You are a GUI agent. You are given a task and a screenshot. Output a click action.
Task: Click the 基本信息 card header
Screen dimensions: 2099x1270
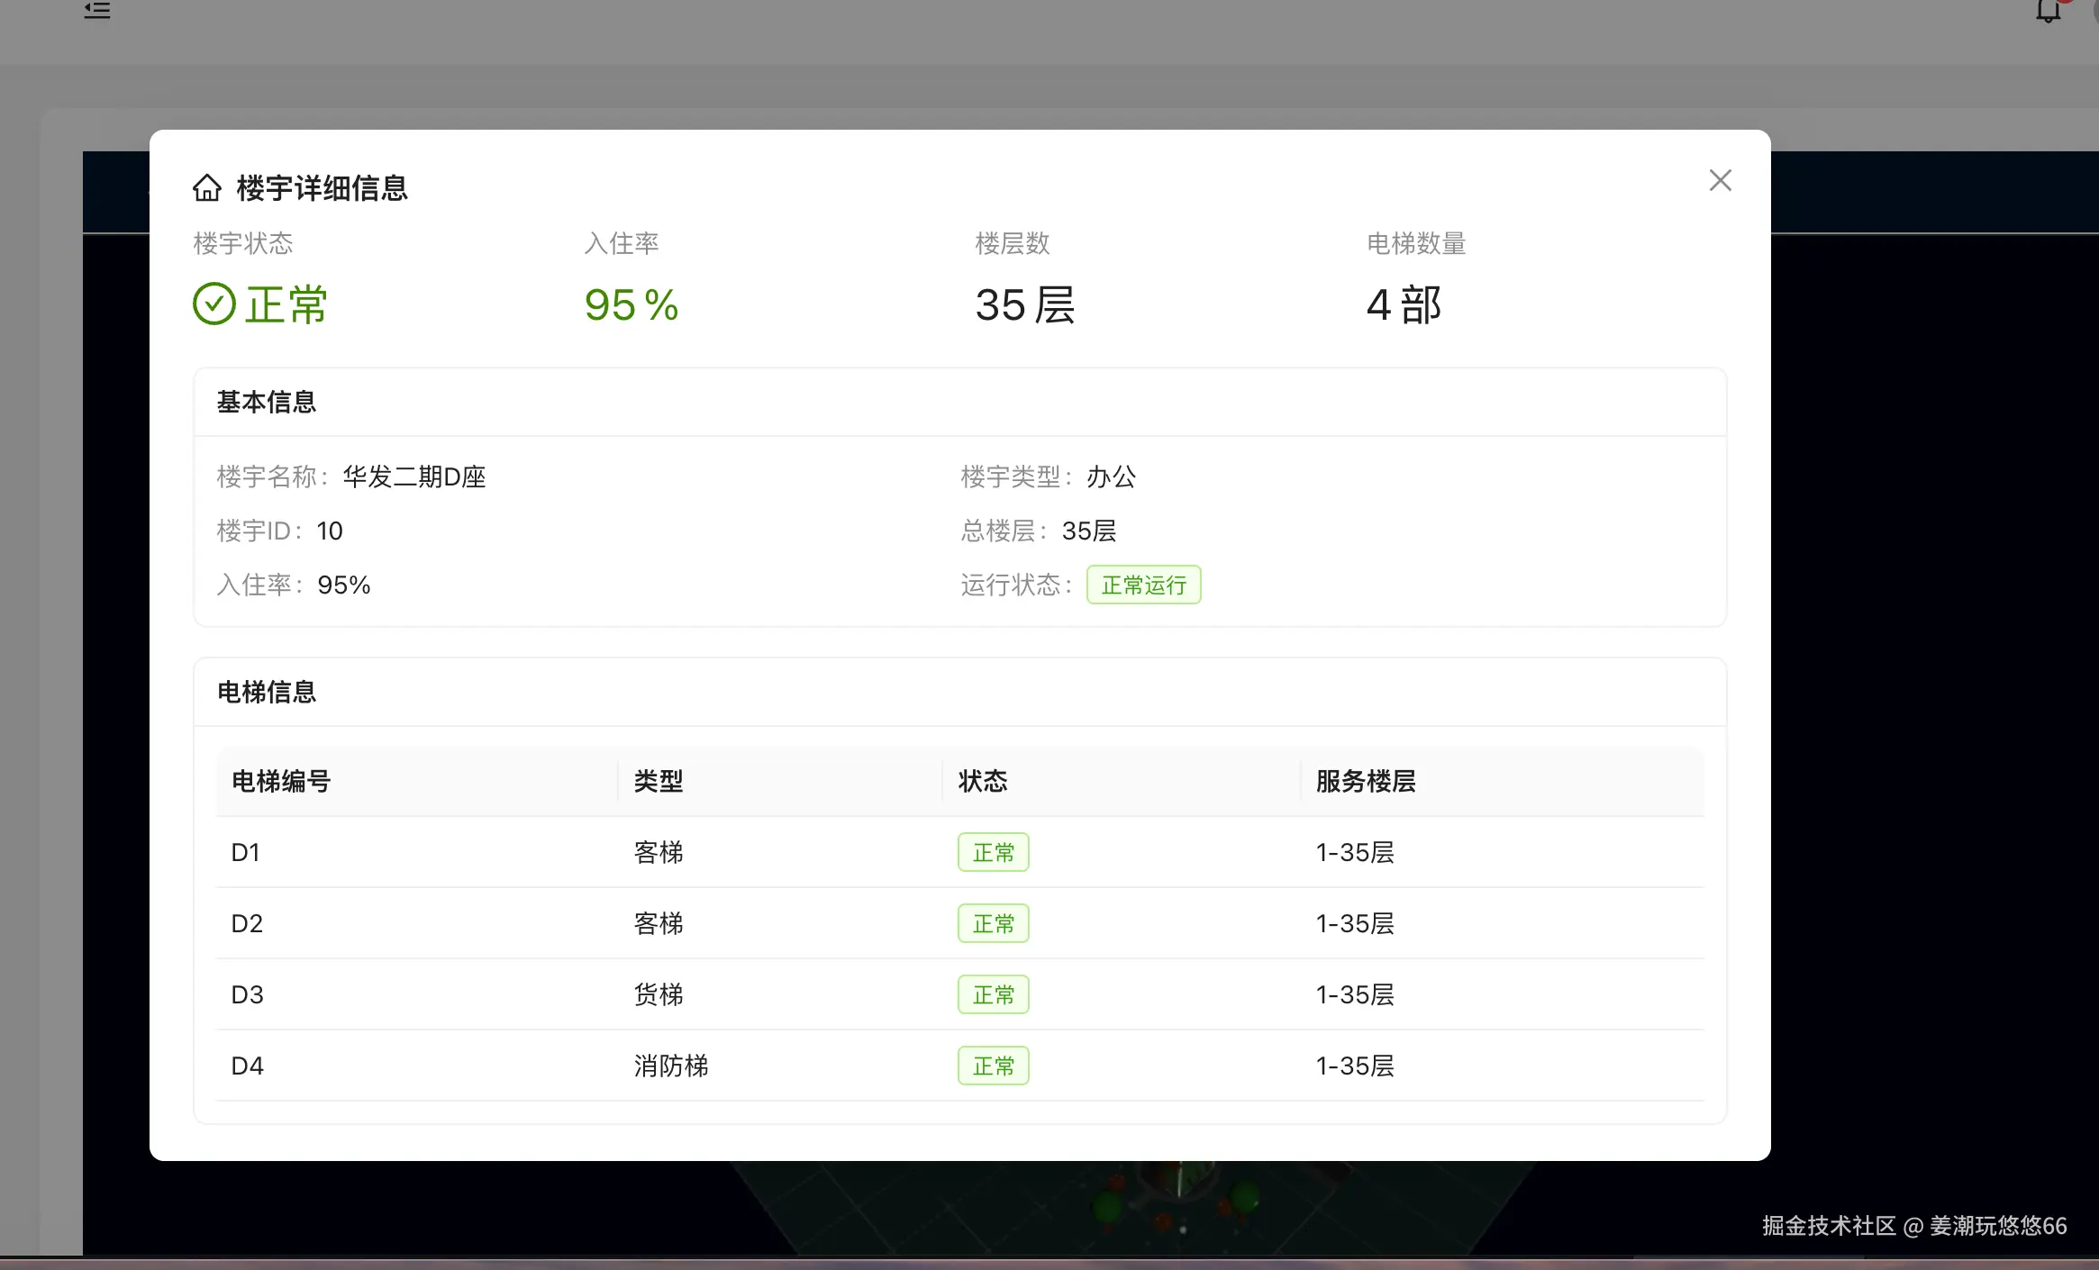pyautogui.click(x=267, y=402)
